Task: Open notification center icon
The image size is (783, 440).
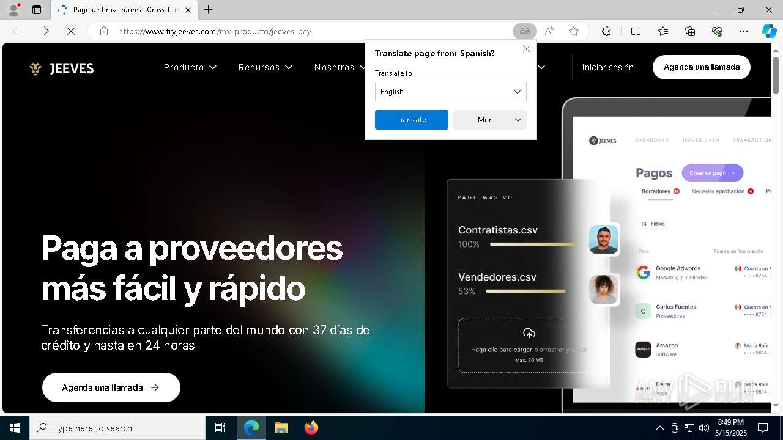Action: coord(763,428)
